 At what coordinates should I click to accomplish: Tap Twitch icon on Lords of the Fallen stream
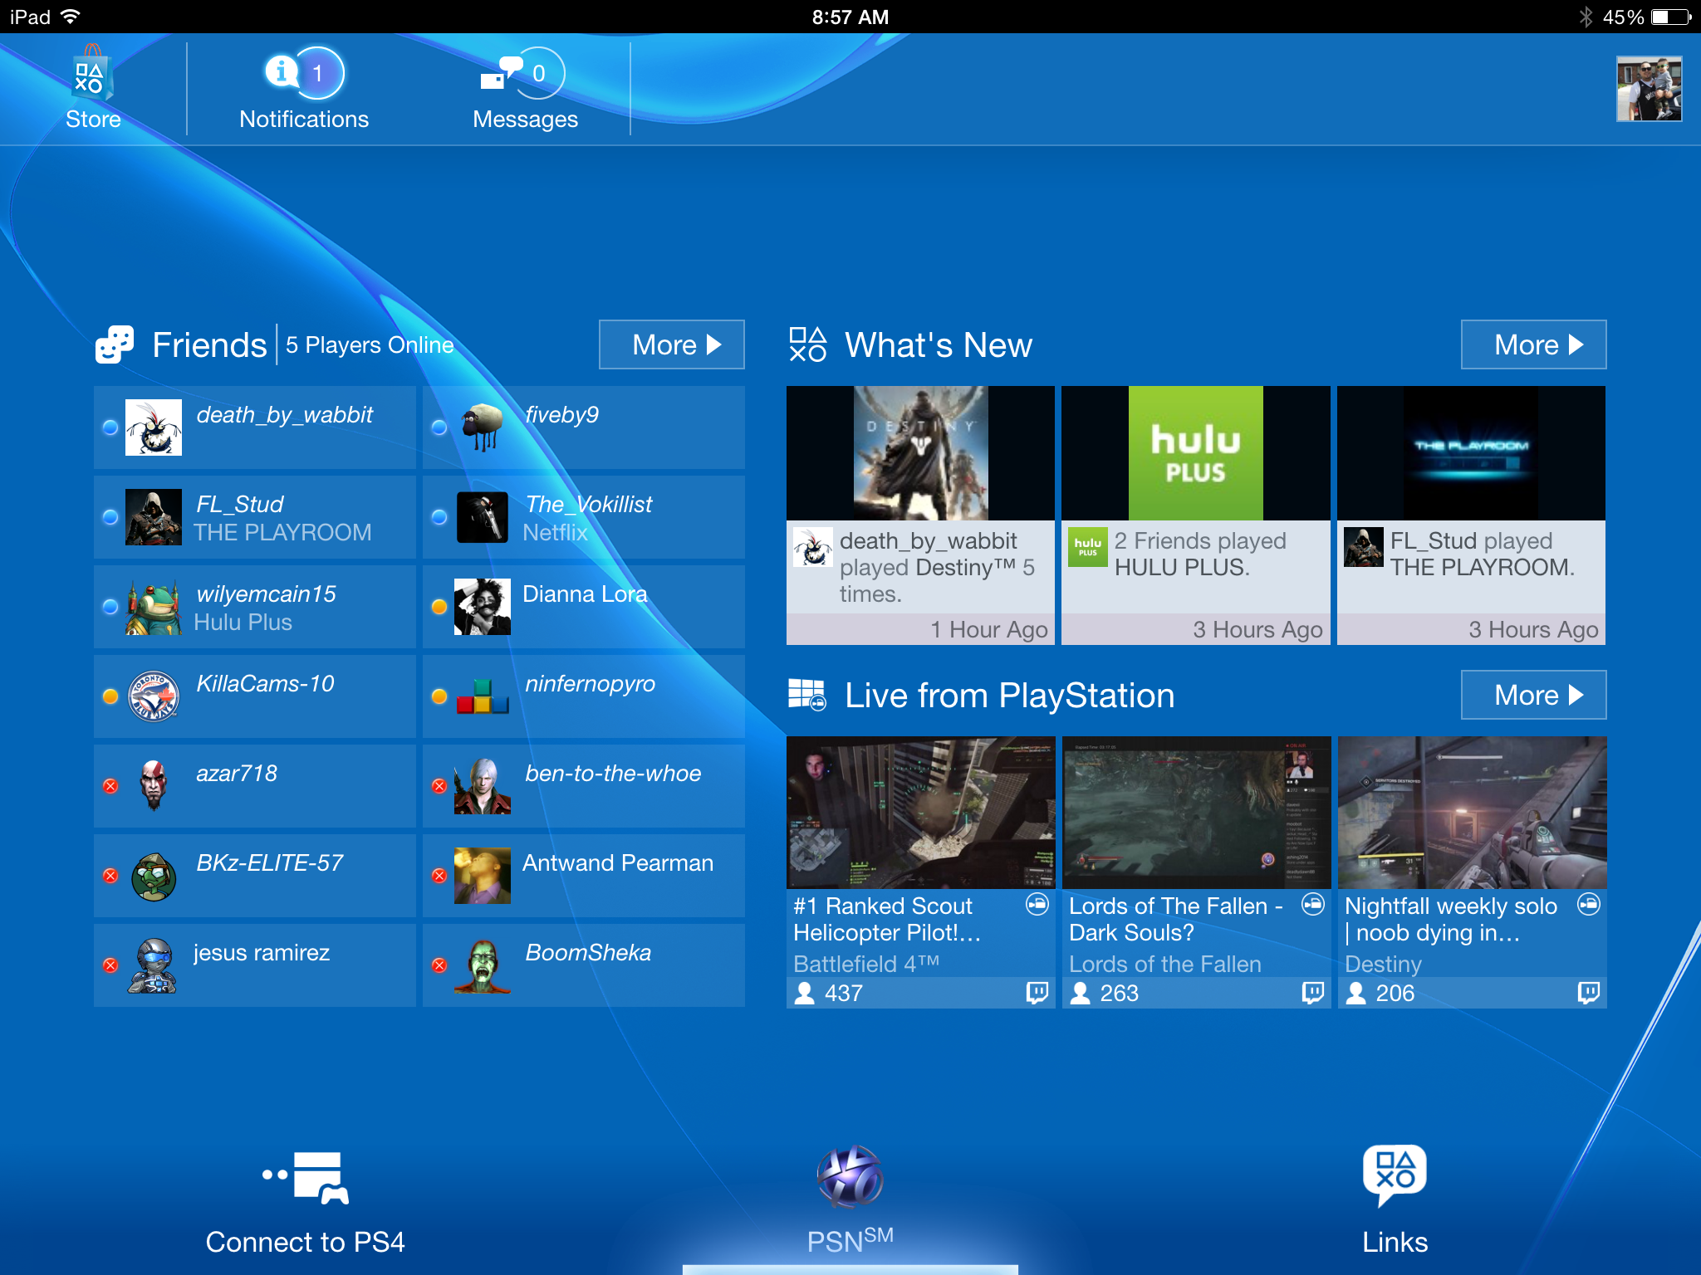pos(1312,993)
